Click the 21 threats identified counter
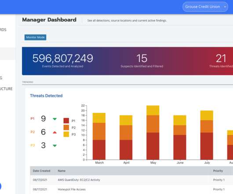 click(x=221, y=58)
